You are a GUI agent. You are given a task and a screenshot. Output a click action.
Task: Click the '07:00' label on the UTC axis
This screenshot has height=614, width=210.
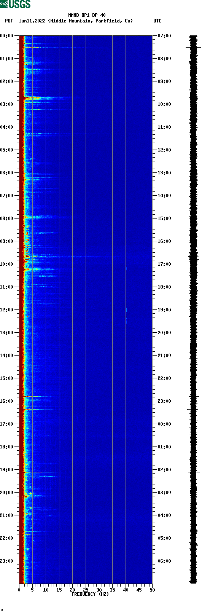164,36
